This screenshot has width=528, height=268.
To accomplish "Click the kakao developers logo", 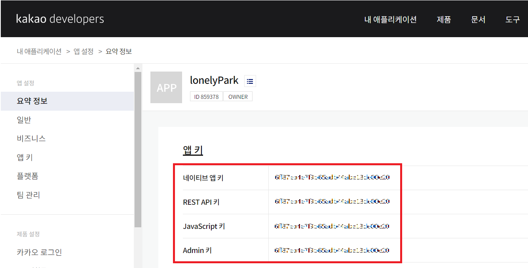I will [60, 19].
